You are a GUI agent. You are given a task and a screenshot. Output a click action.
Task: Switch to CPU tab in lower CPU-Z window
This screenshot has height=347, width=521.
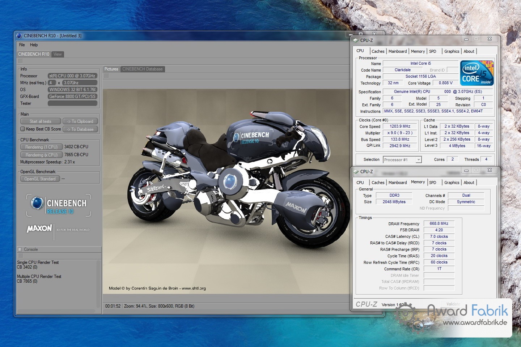pyautogui.click(x=360, y=183)
